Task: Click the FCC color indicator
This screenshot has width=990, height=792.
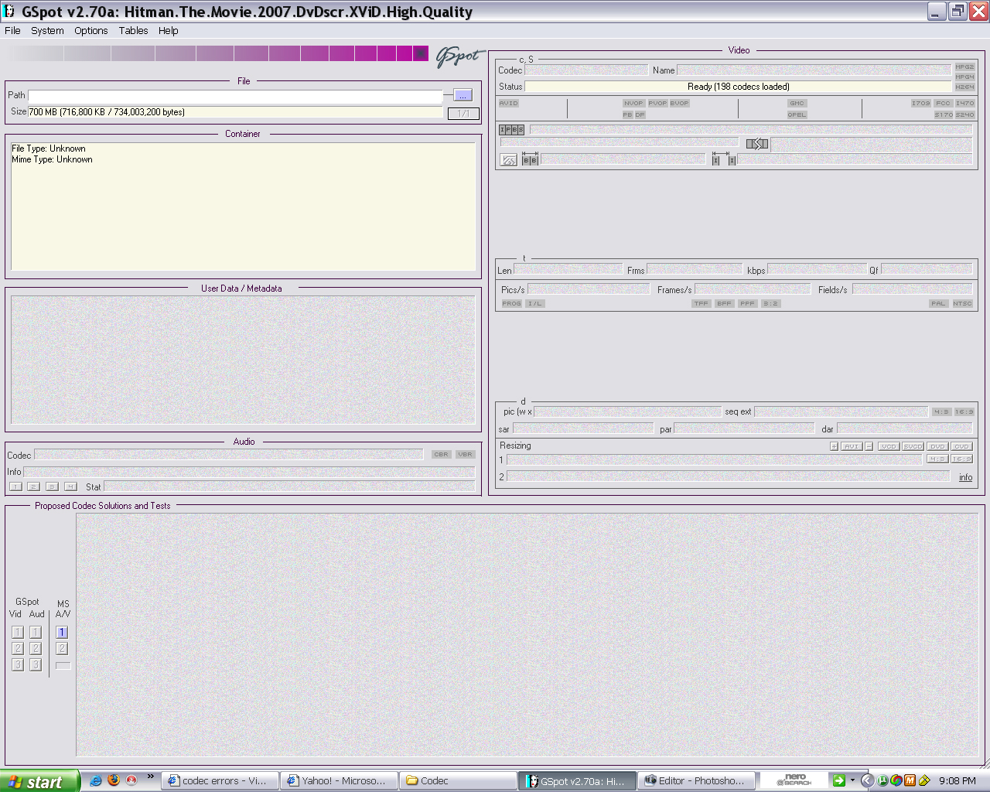Action: pyautogui.click(x=943, y=103)
